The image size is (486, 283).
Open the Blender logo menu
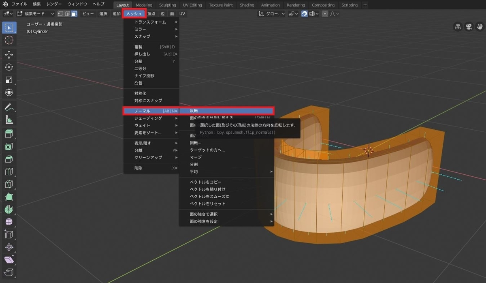click(5, 4)
